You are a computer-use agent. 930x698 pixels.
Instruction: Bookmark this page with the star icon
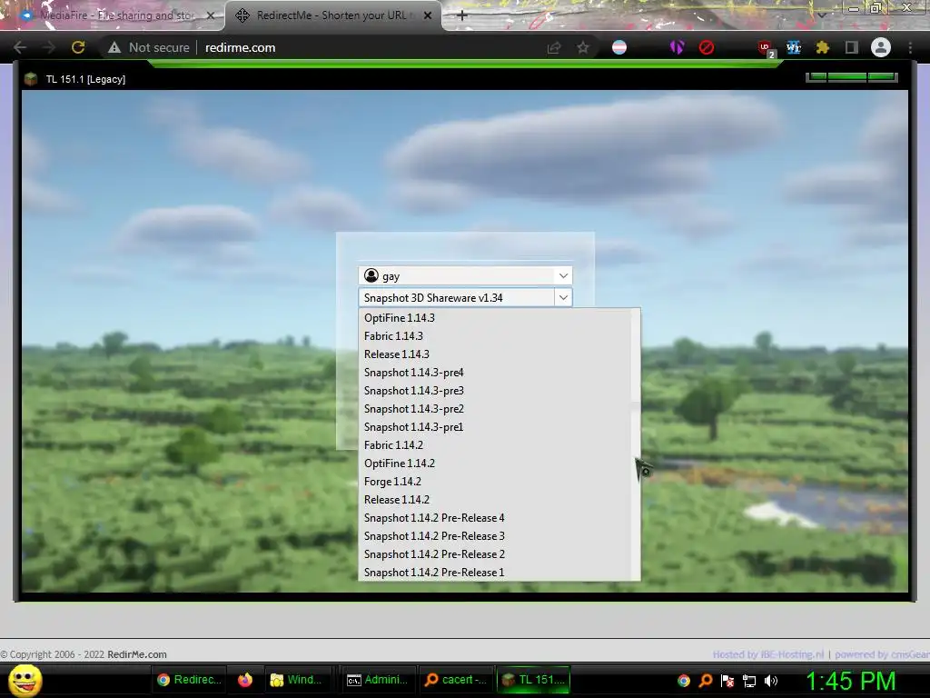point(583,47)
